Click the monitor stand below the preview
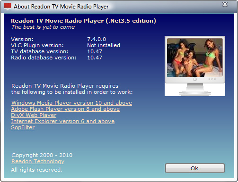 (195, 90)
